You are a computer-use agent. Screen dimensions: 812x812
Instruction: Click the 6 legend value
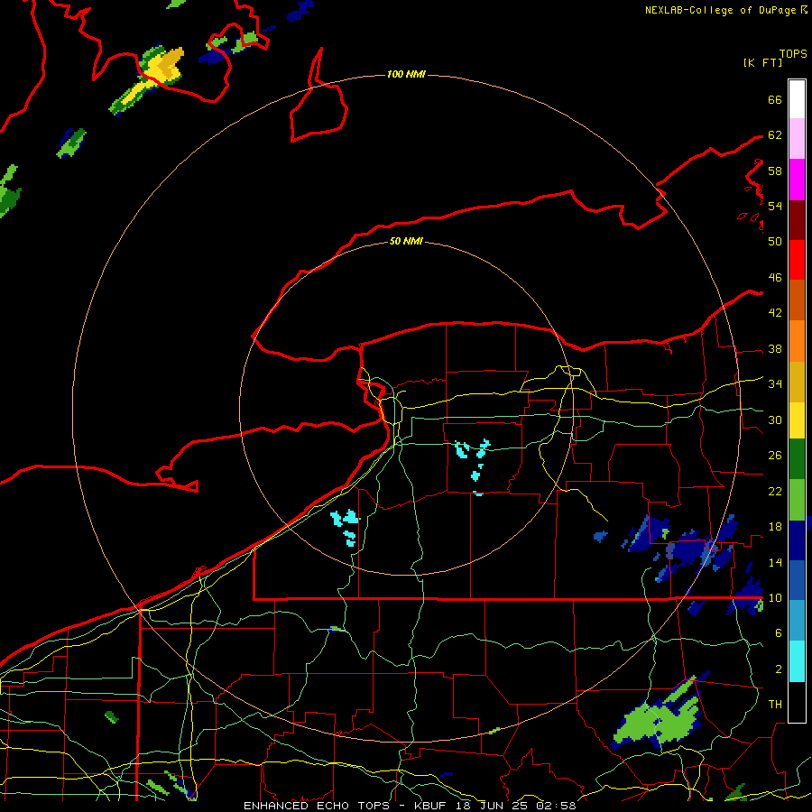click(778, 633)
